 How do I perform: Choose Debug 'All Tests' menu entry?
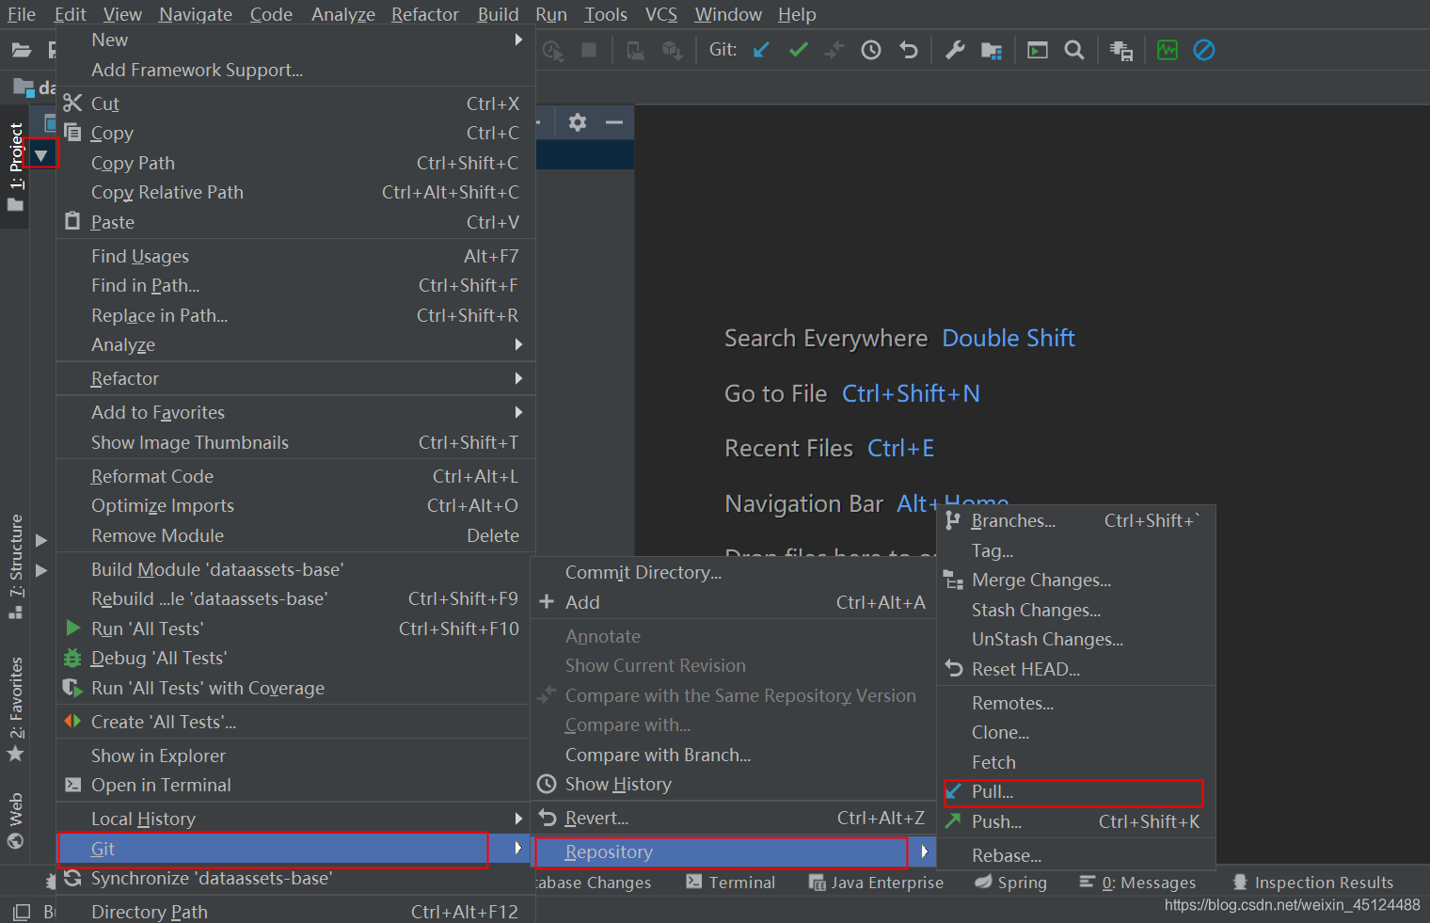point(295,658)
